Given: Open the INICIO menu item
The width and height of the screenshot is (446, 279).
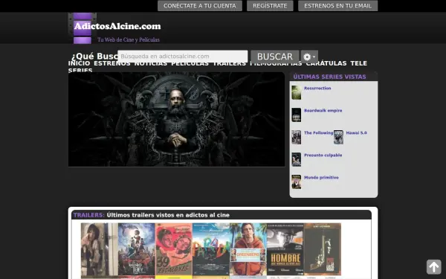Looking at the screenshot, I should click(79, 63).
